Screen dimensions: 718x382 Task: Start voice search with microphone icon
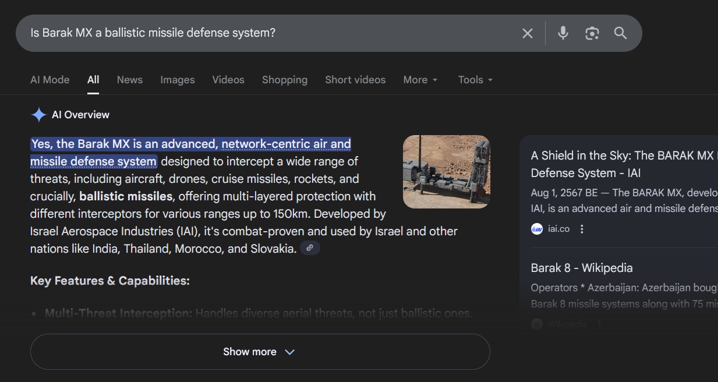(x=563, y=33)
